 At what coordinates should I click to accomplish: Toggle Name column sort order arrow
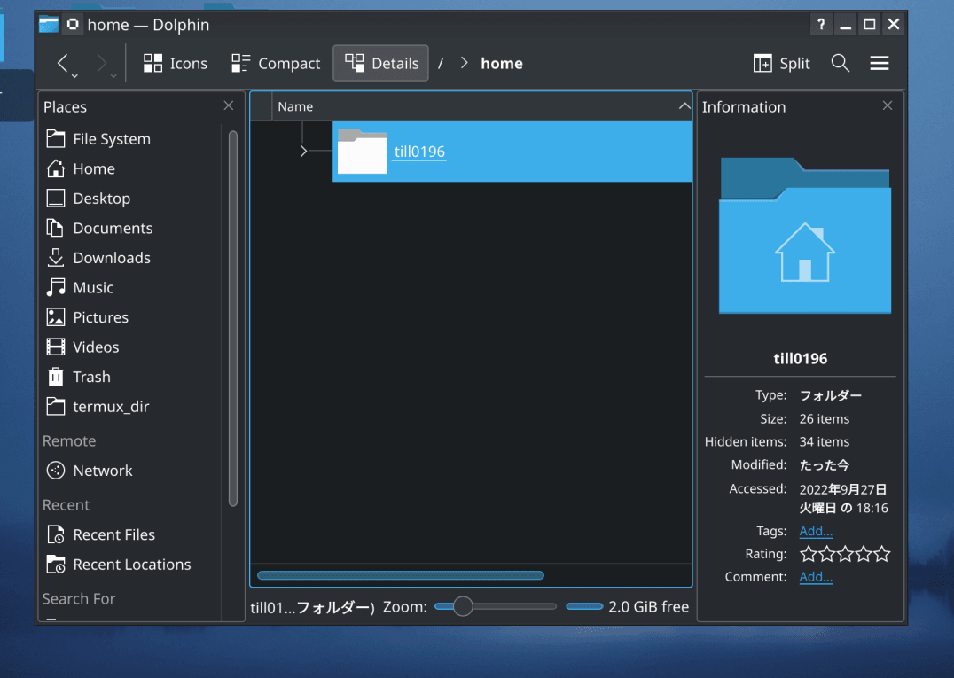[x=684, y=106]
